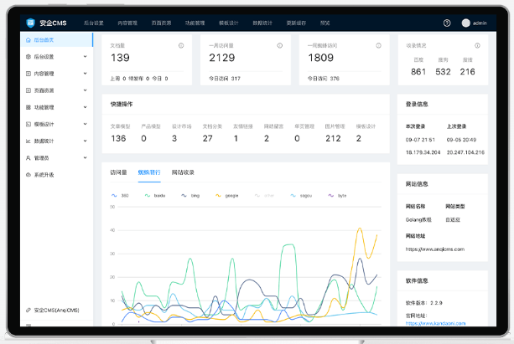Toggle the bing series in chart legend

pos(190,196)
